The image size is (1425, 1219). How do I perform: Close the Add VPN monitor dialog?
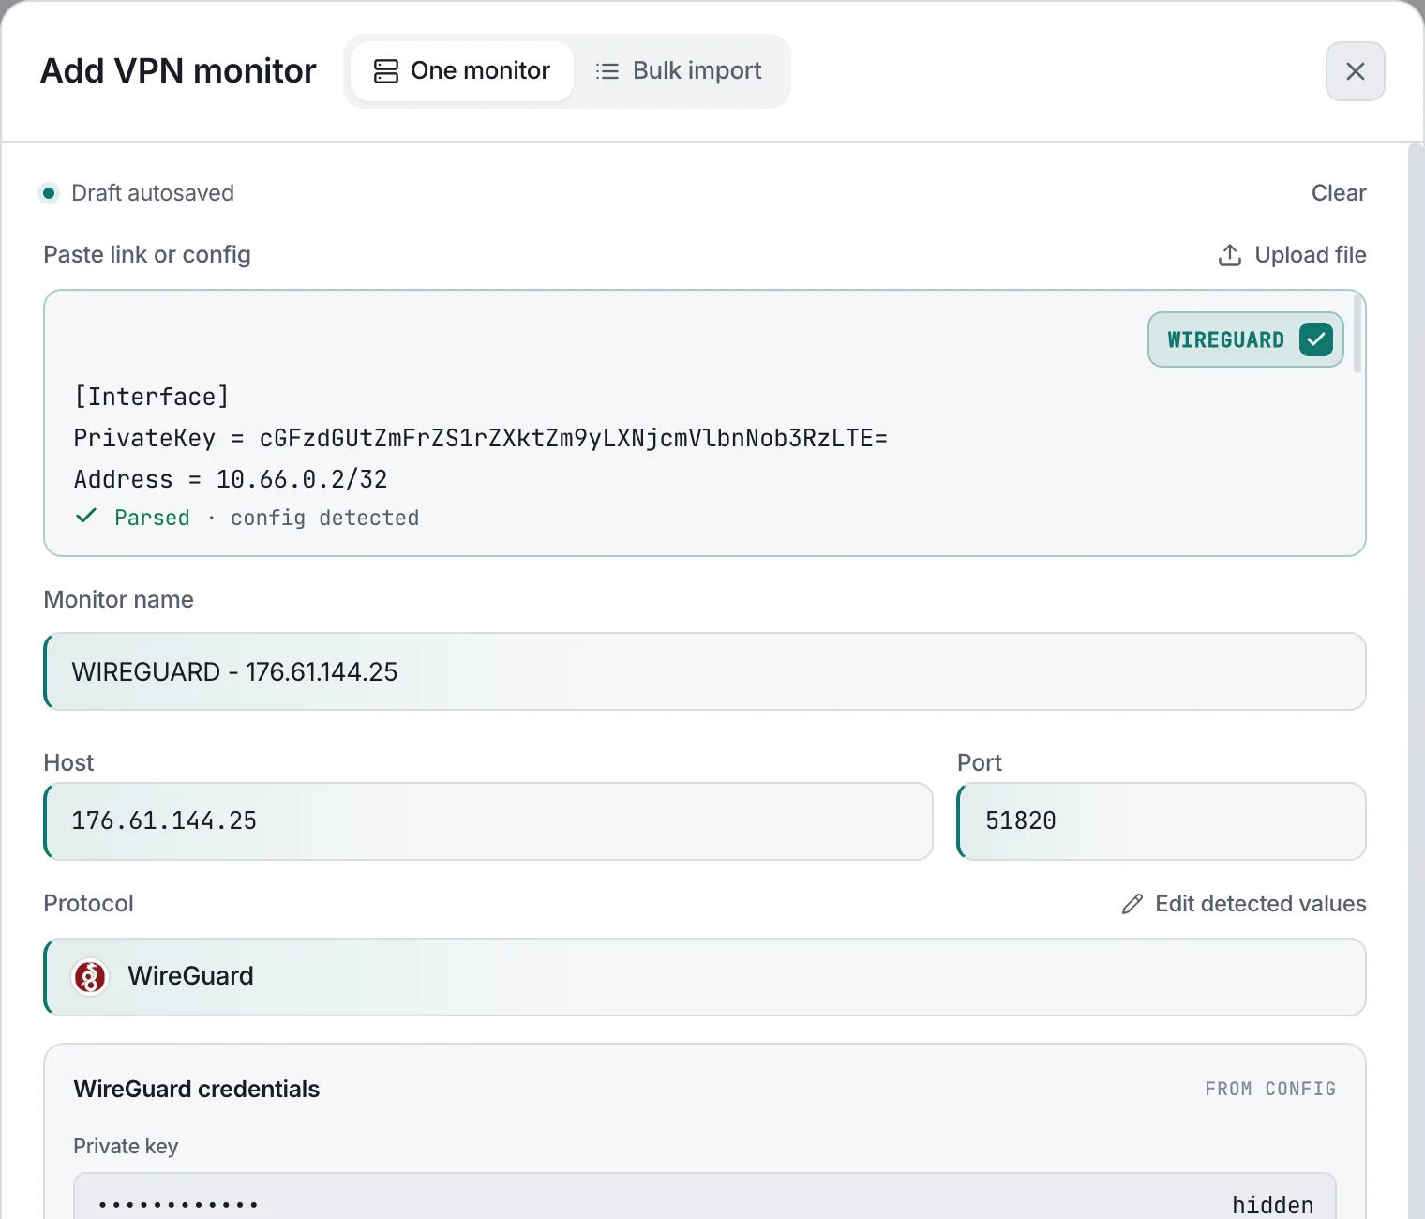(x=1355, y=71)
